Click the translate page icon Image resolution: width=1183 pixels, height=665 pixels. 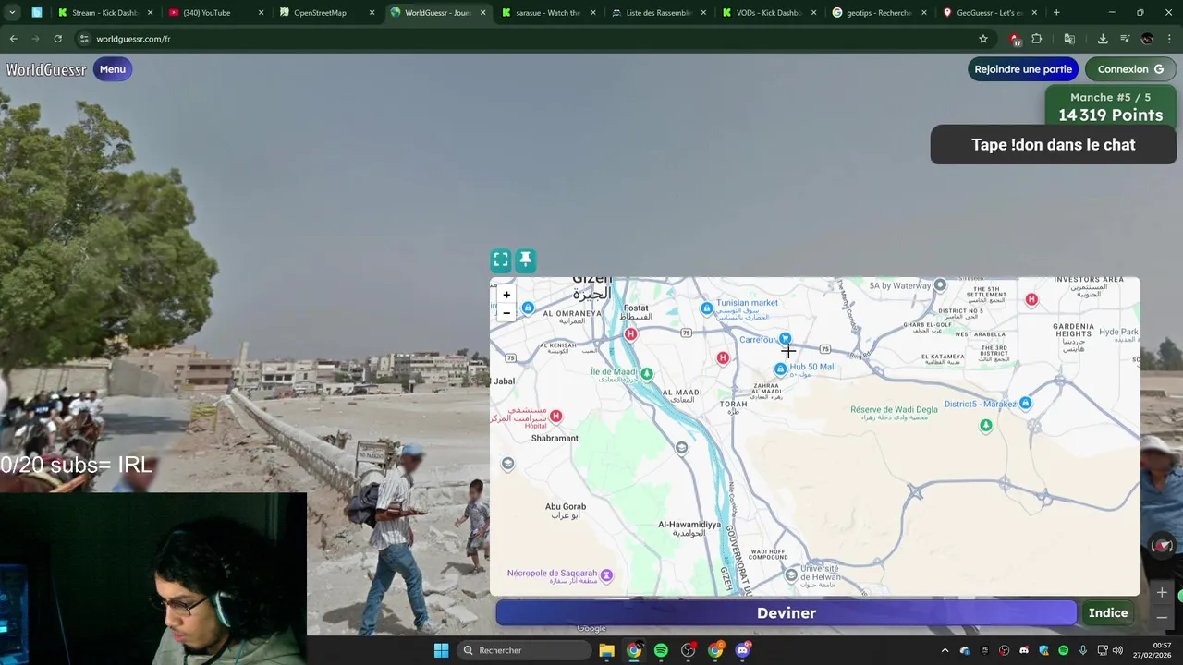point(1069,39)
